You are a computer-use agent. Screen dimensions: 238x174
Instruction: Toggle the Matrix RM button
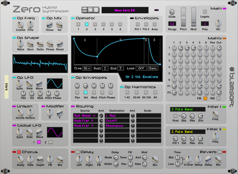coord(219,98)
